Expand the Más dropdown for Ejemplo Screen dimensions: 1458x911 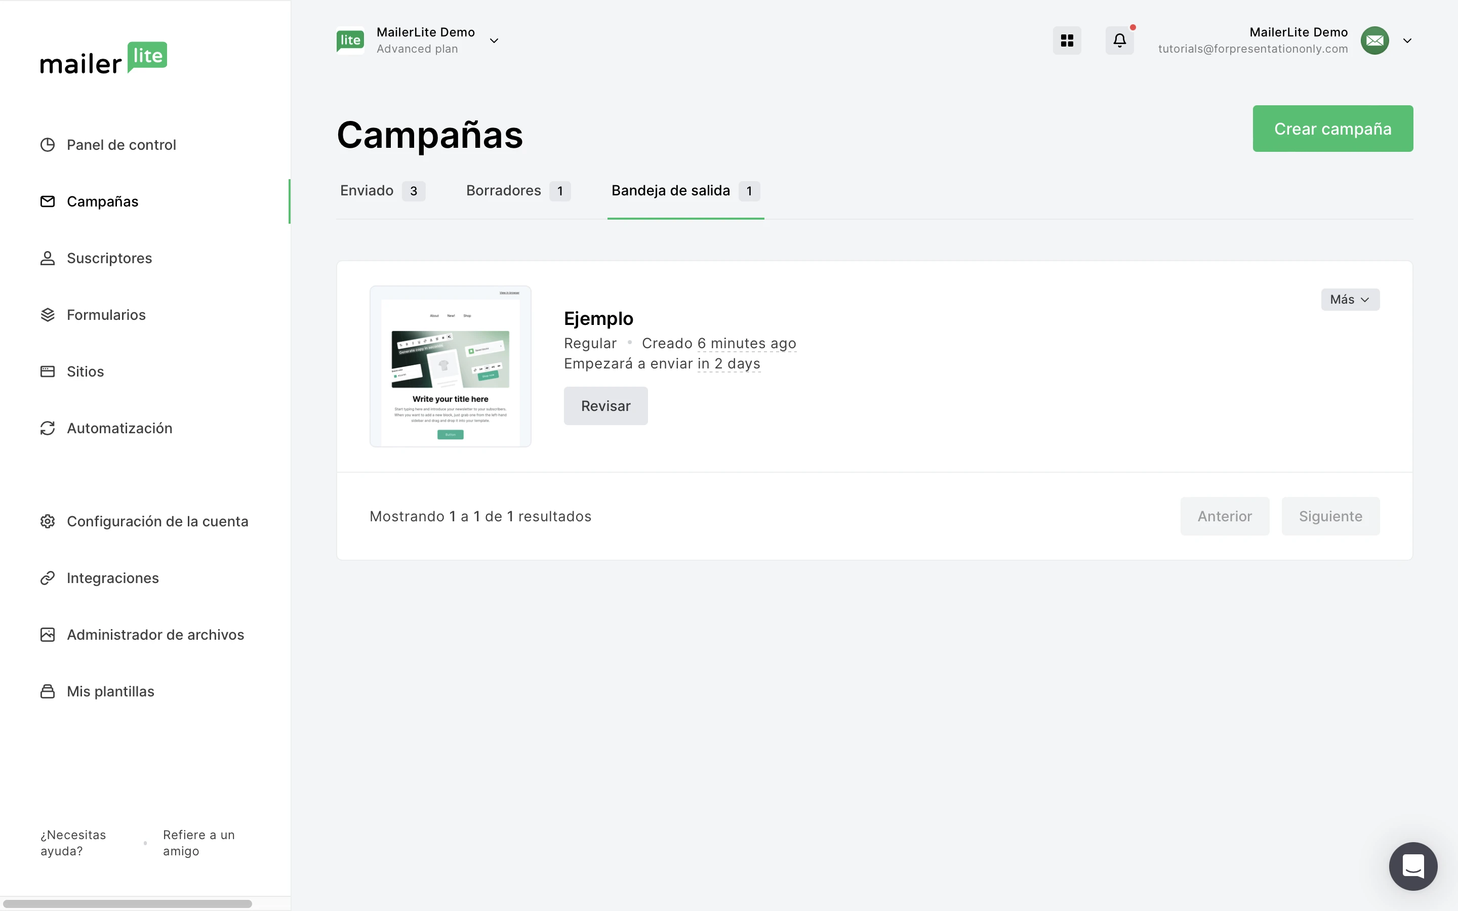click(1350, 300)
